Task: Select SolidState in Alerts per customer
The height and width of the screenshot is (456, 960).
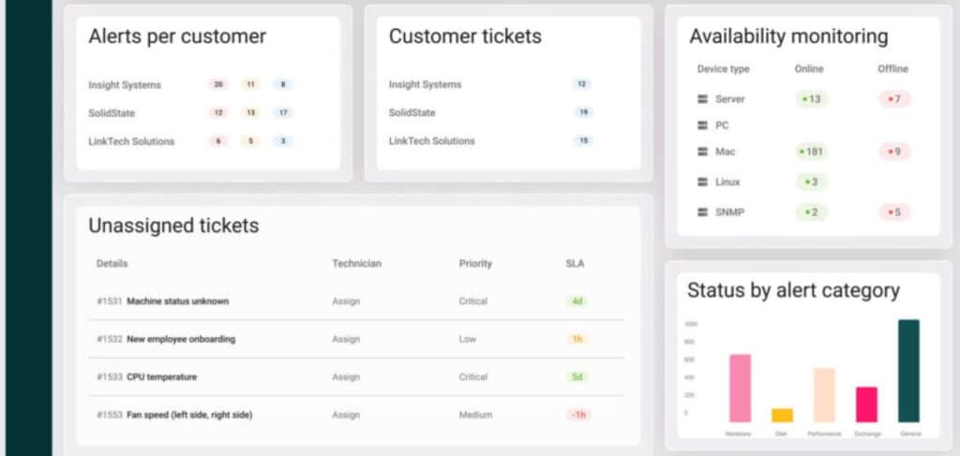Action: click(x=112, y=113)
